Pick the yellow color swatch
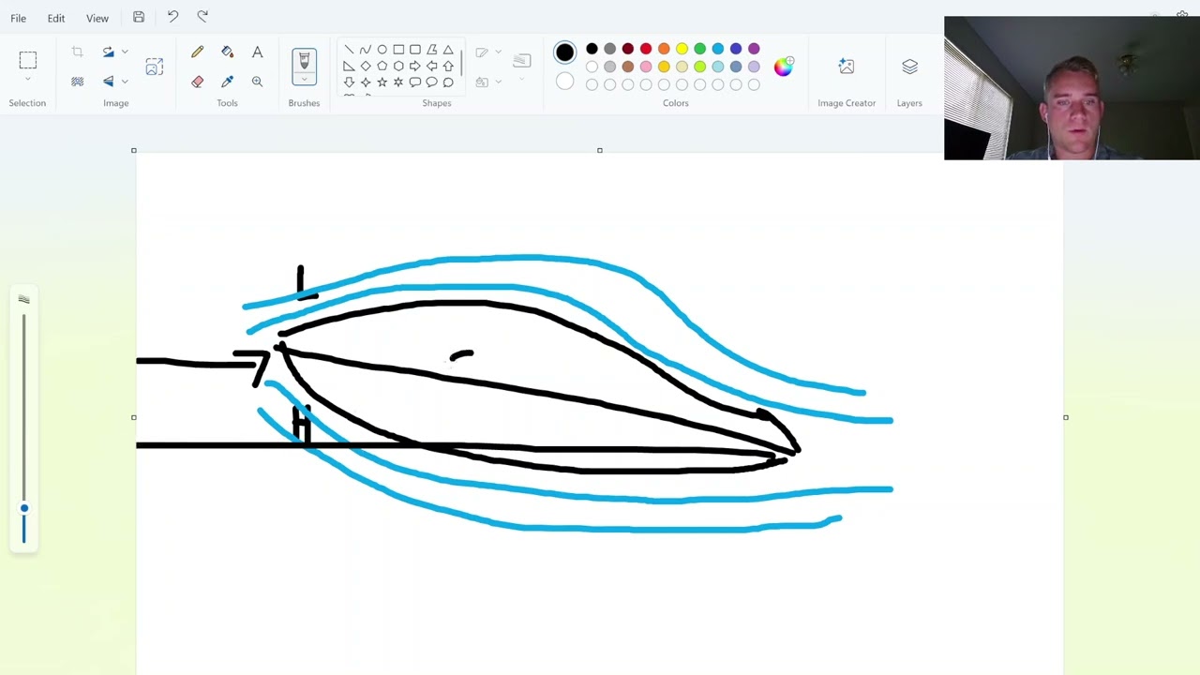1200x675 pixels. tap(682, 49)
